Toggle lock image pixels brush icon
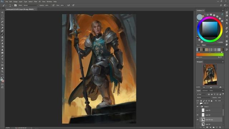 (204, 101)
